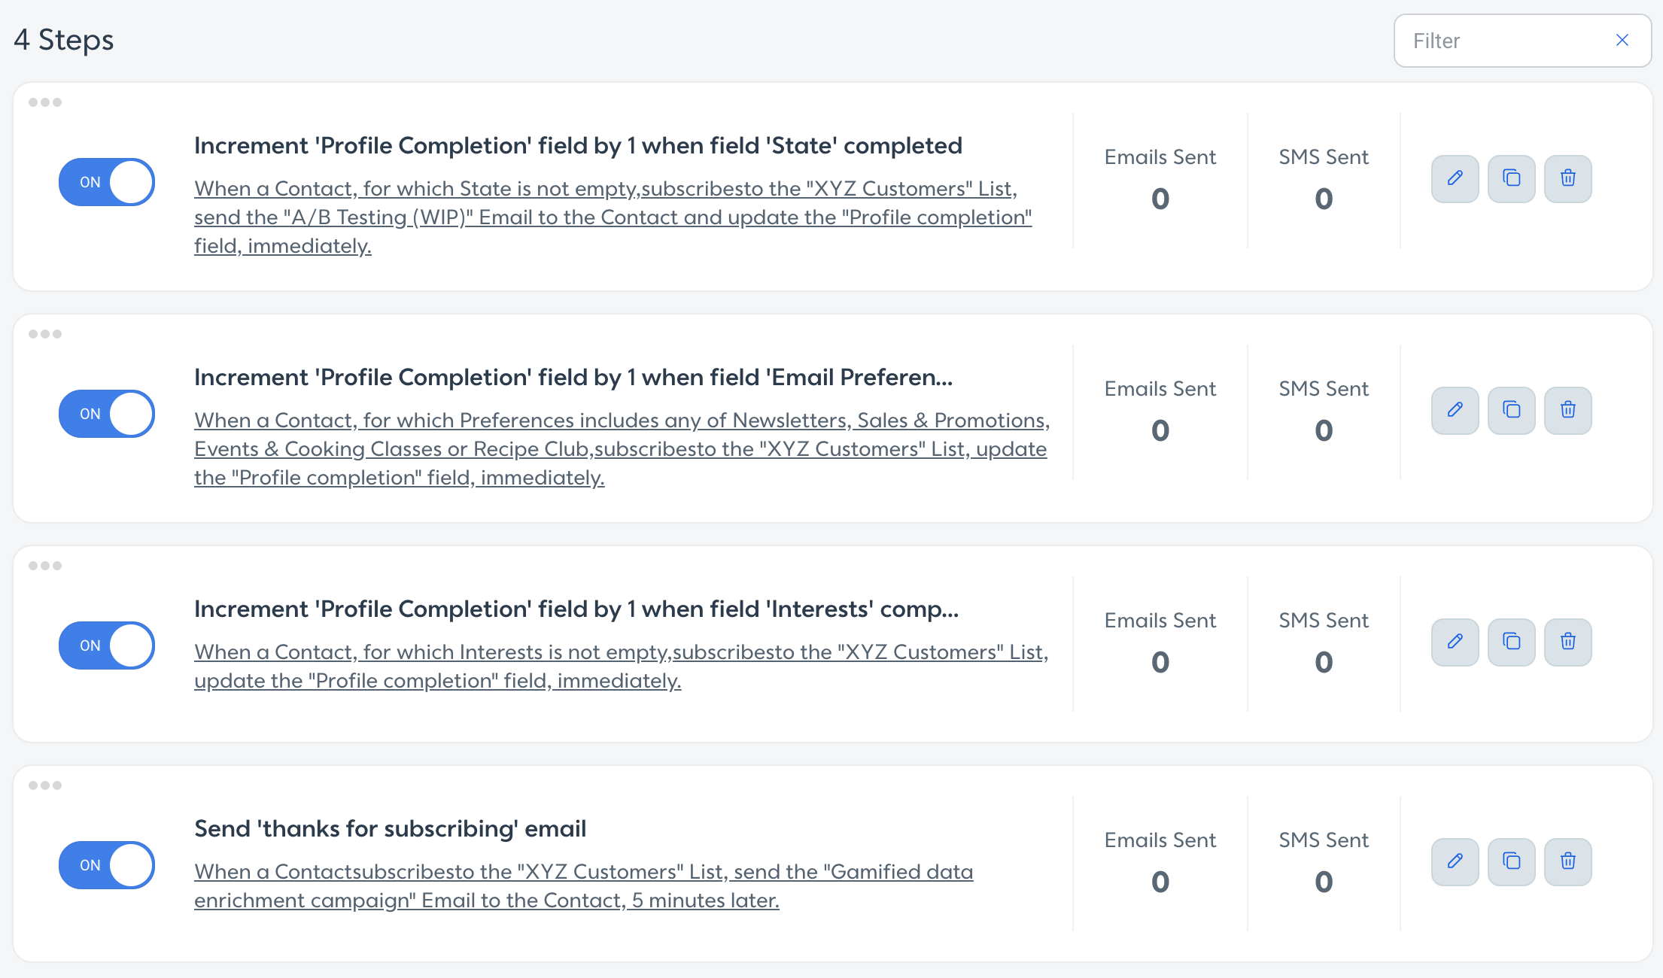Open three-dot menu on 'thanks for subscribing' card

(x=45, y=785)
